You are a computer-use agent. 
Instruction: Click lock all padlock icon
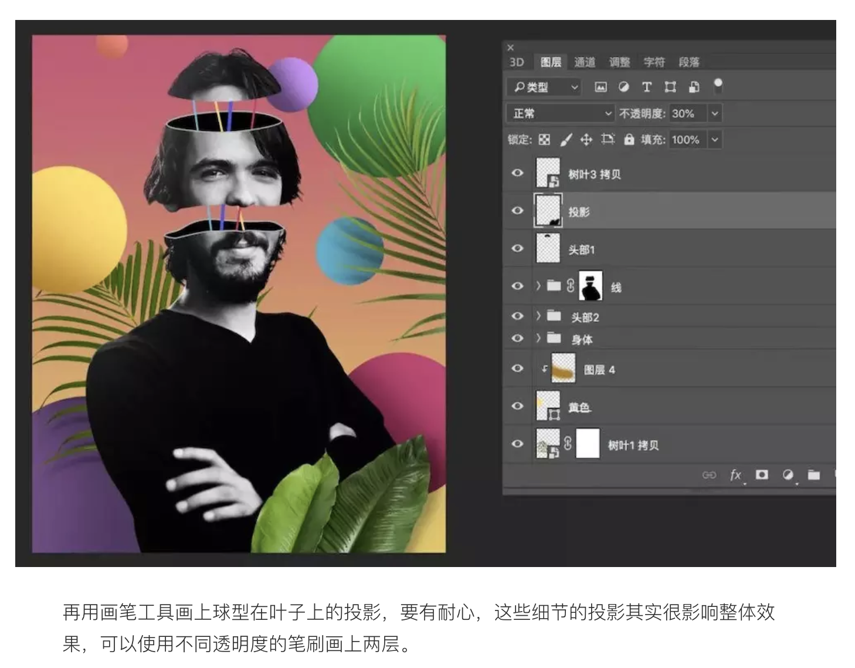click(x=629, y=139)
